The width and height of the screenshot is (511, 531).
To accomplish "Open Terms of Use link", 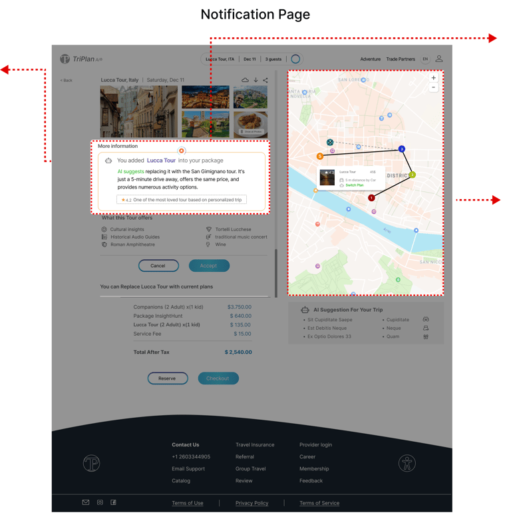I will (188, 503).
